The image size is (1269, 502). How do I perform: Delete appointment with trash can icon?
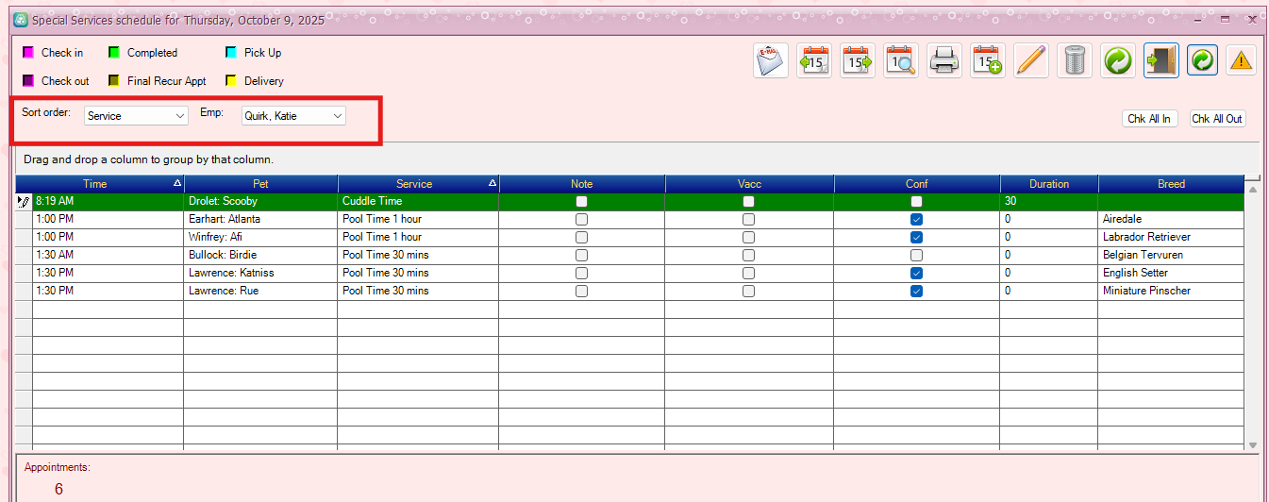[x=1075, y=61]
